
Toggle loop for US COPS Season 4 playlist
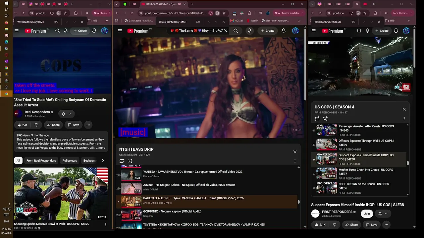[x=317, y=119]
